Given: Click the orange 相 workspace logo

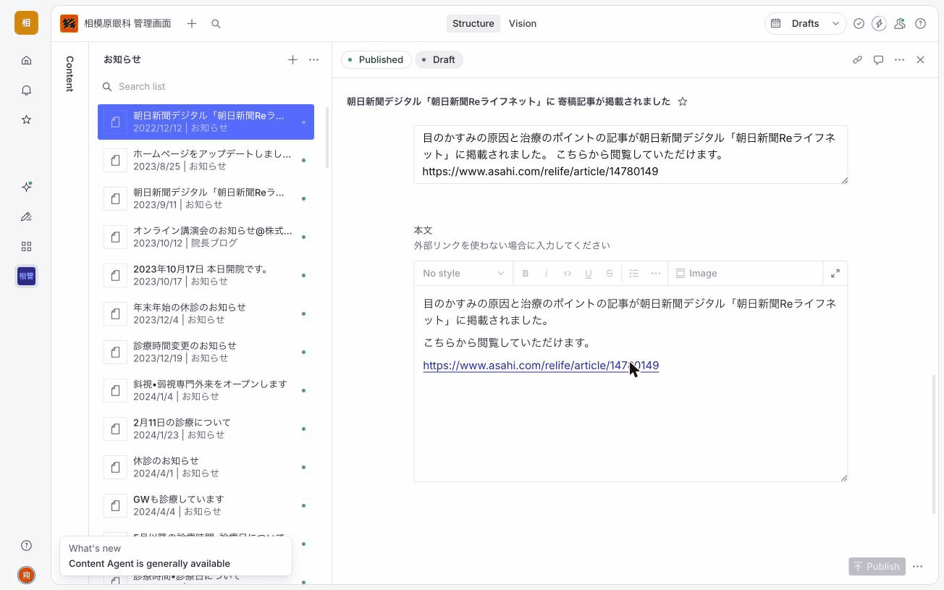Looking at the screenshot, I should [x=26, y=22].
